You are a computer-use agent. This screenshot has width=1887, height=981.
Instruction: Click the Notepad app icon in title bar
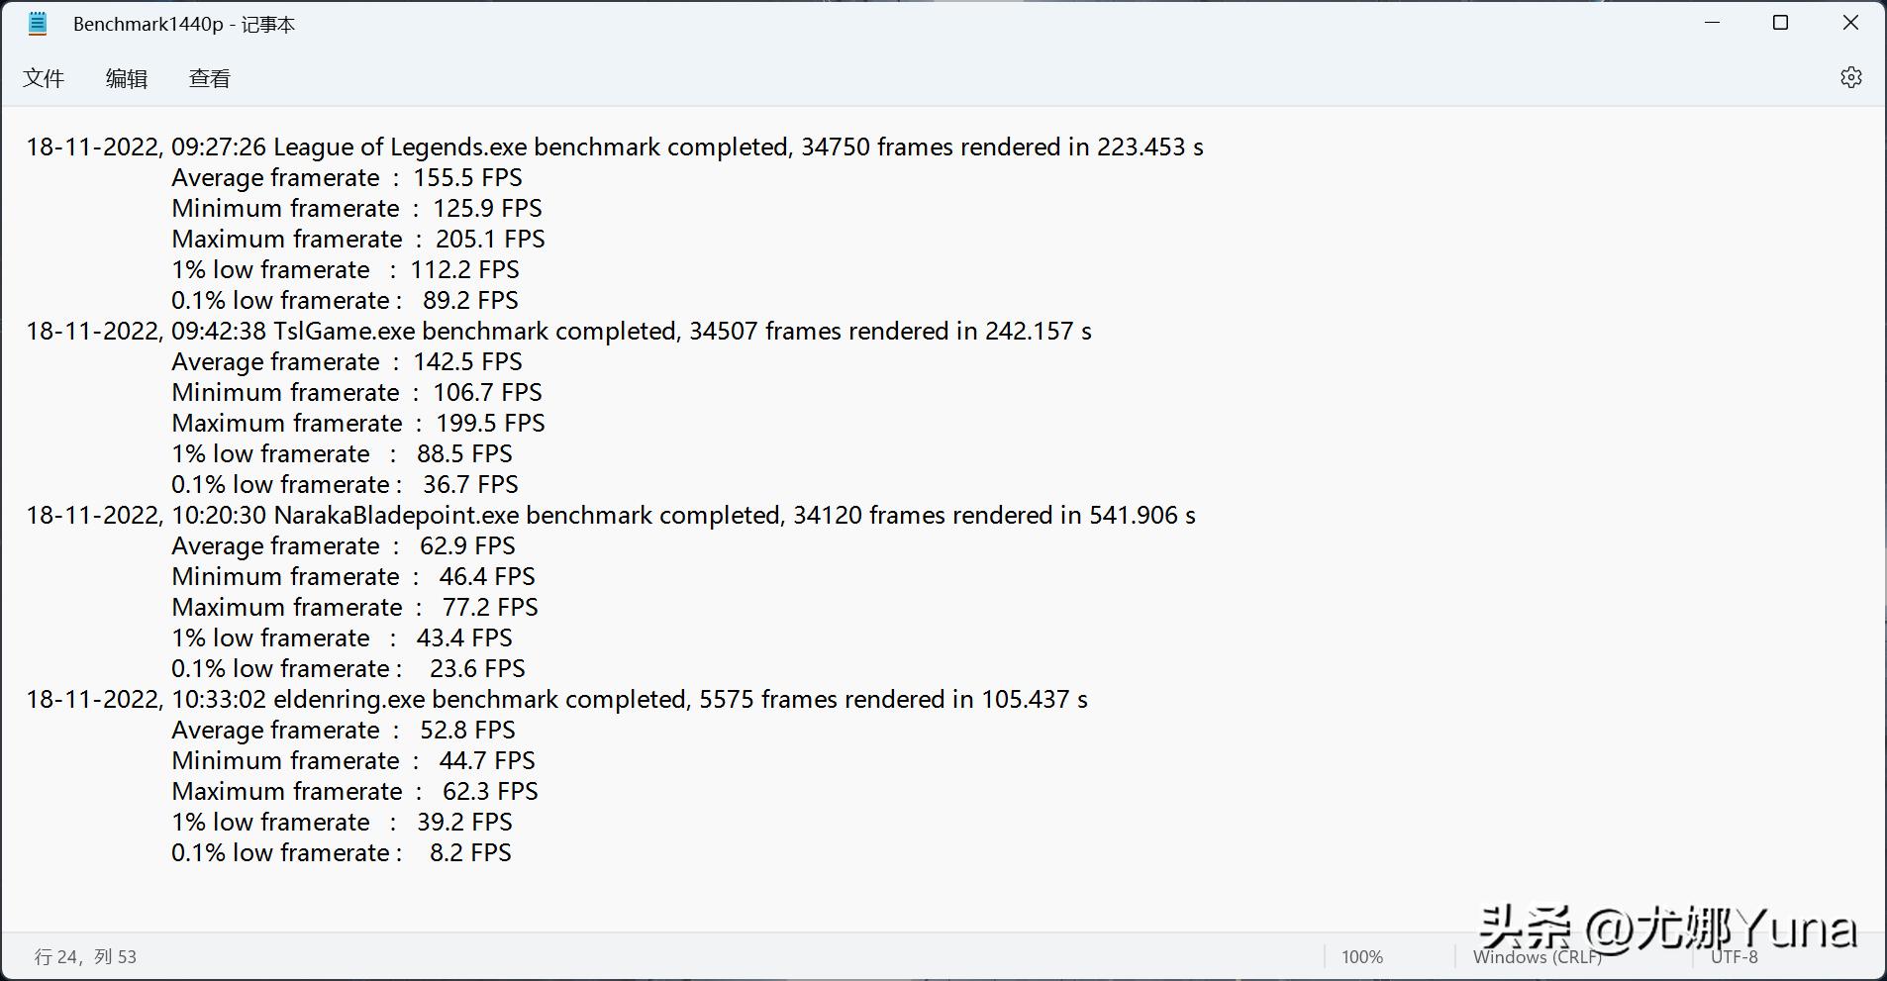(38, 24)
